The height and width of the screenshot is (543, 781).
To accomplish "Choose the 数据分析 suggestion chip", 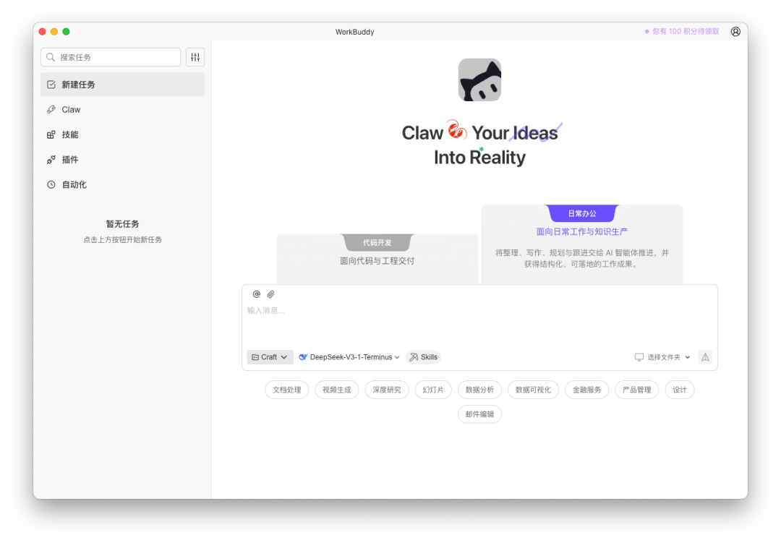I will click(x=479, y=390).
